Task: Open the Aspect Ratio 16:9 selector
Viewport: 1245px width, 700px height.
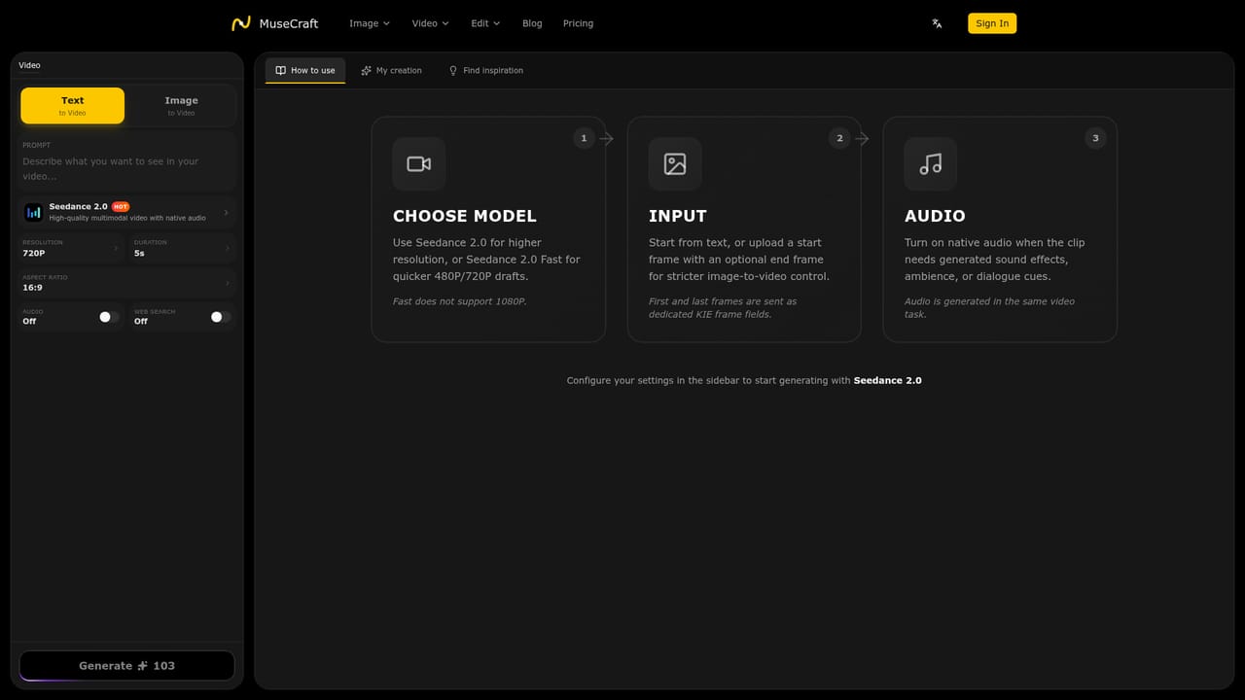Action: (127, 283)
